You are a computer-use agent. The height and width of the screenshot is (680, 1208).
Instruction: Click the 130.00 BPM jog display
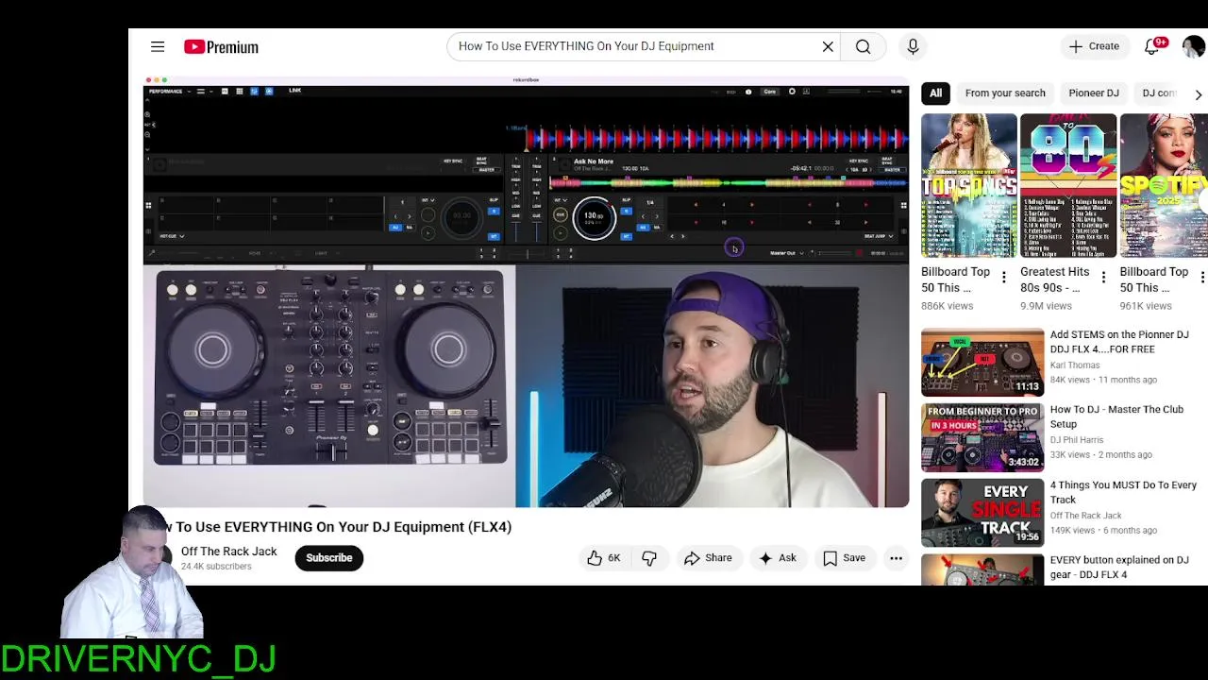[x=594, y=217]
